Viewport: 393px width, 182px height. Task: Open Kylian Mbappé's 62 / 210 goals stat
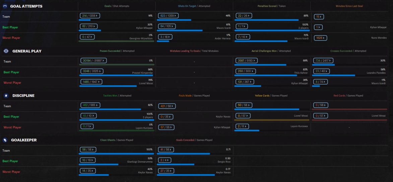coord(89,26)
